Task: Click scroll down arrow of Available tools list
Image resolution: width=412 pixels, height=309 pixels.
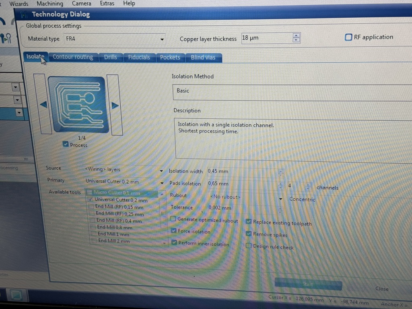Action: (x=165, y=243)
